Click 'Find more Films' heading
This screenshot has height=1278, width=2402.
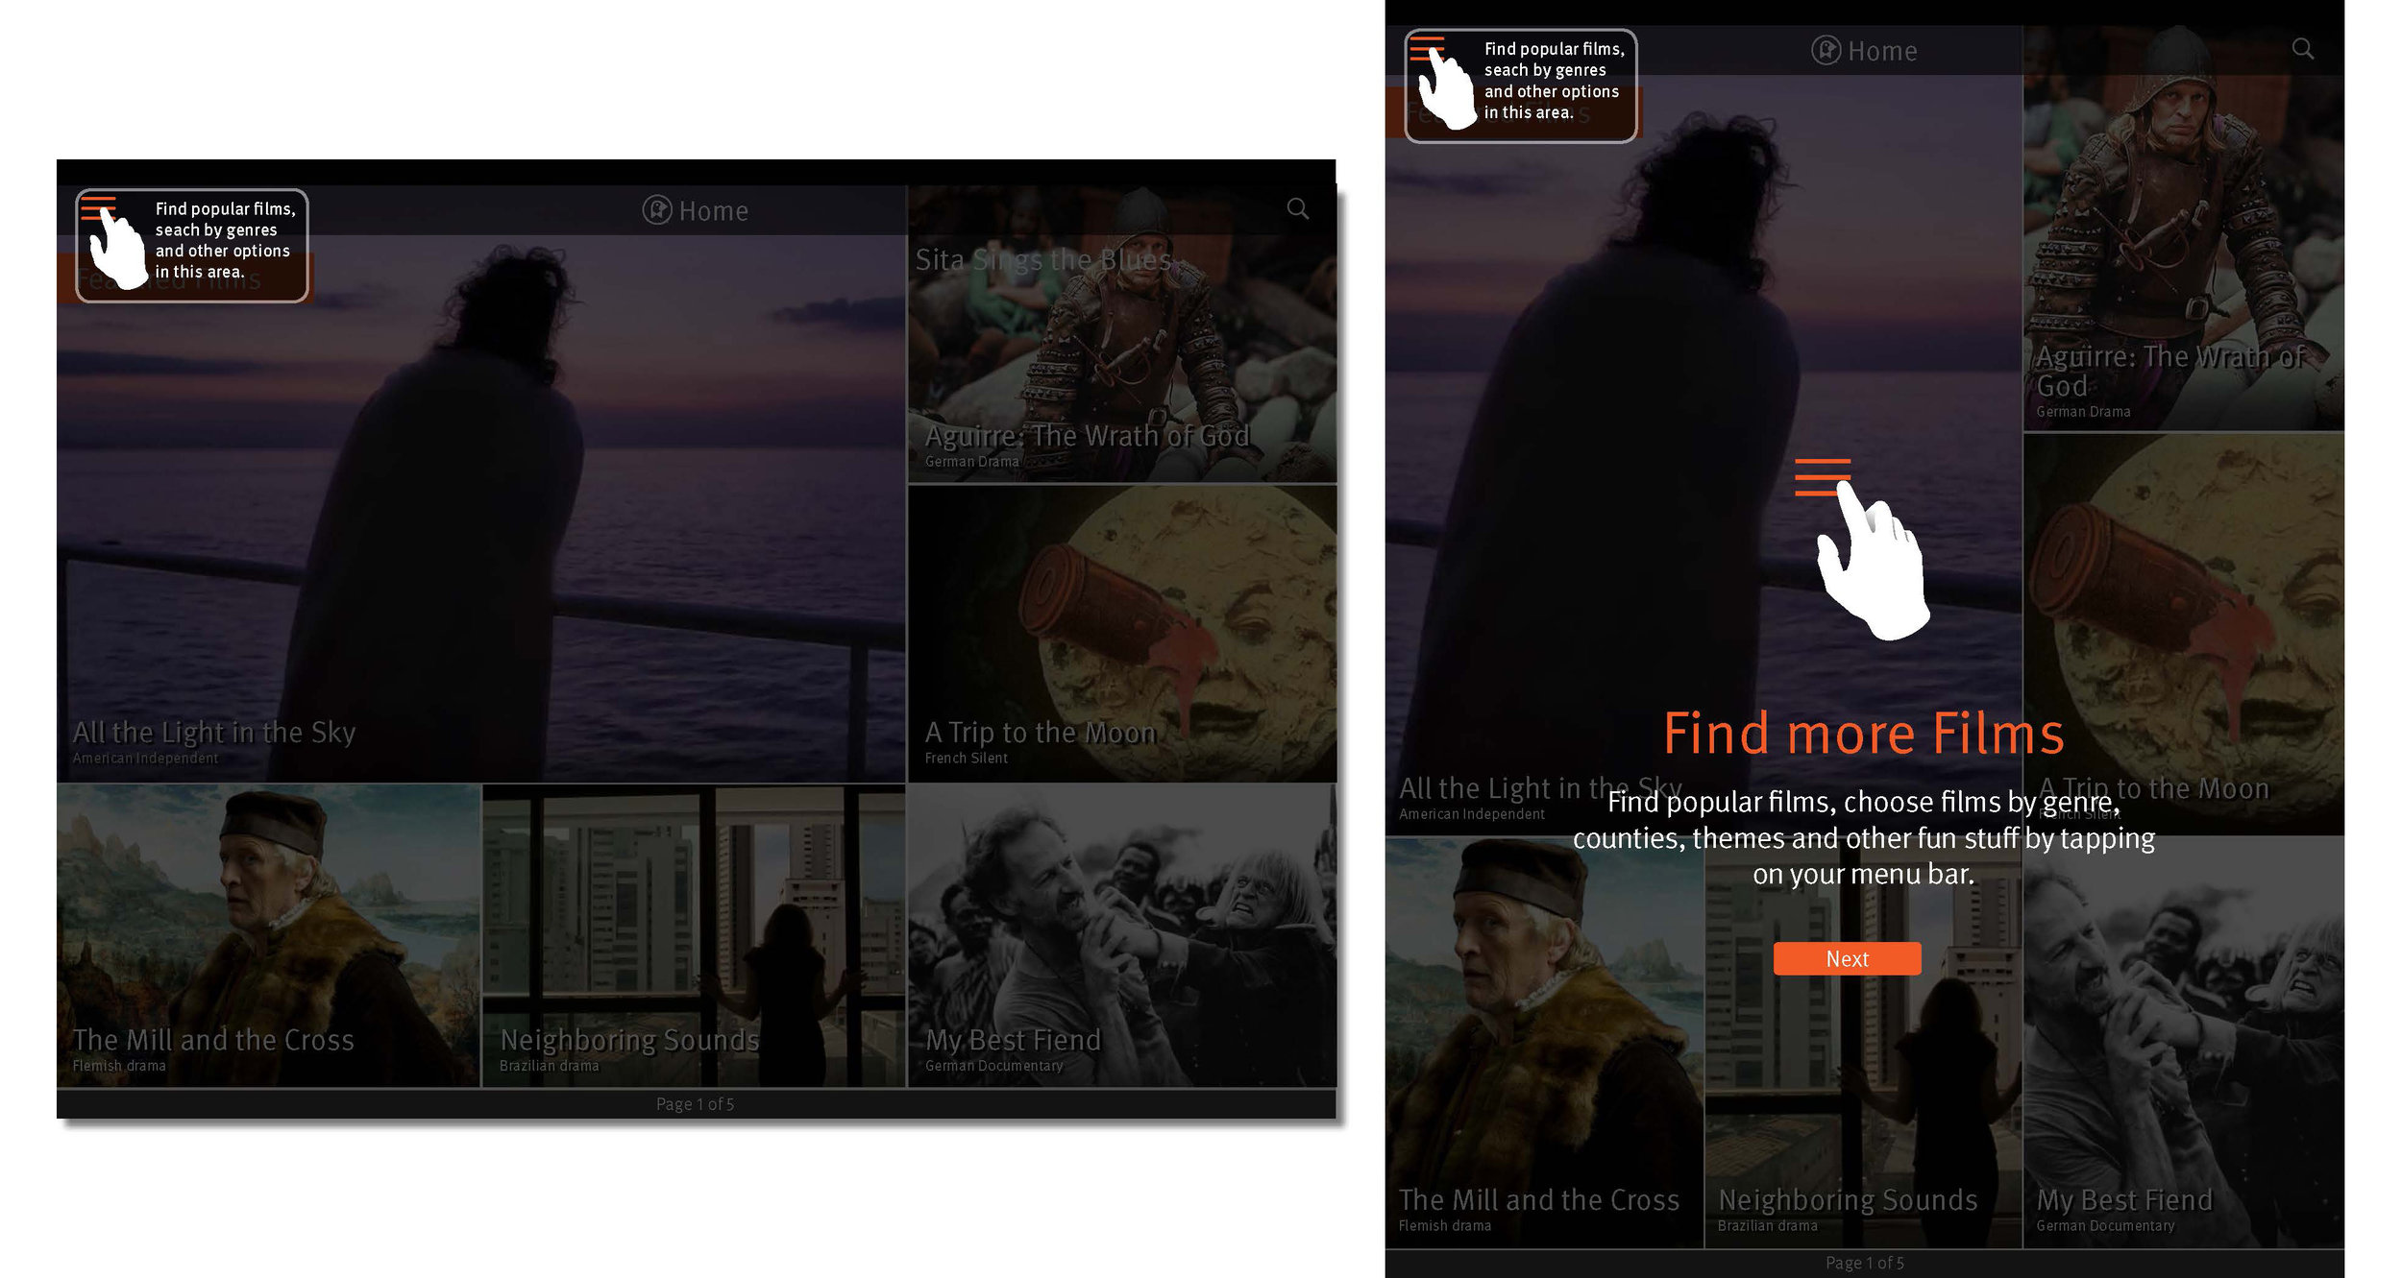click(1863, 734)
